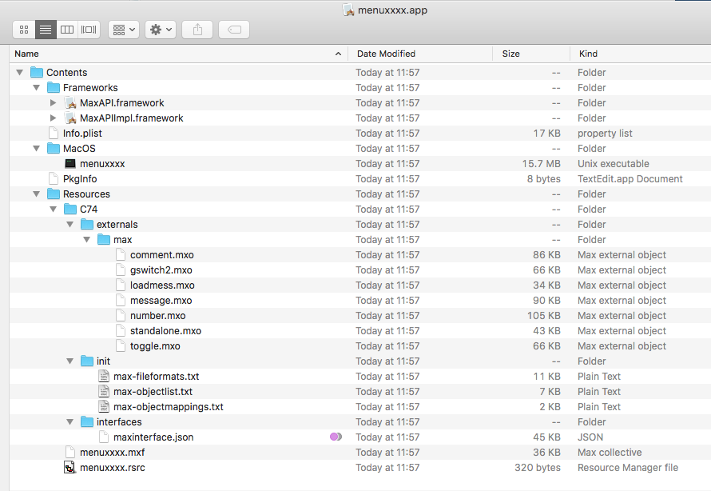The width and height of the screenshot is (711, 491).
Task: Collapse the Contents folder
Action: pyautogui.click(x=20, y=73)
